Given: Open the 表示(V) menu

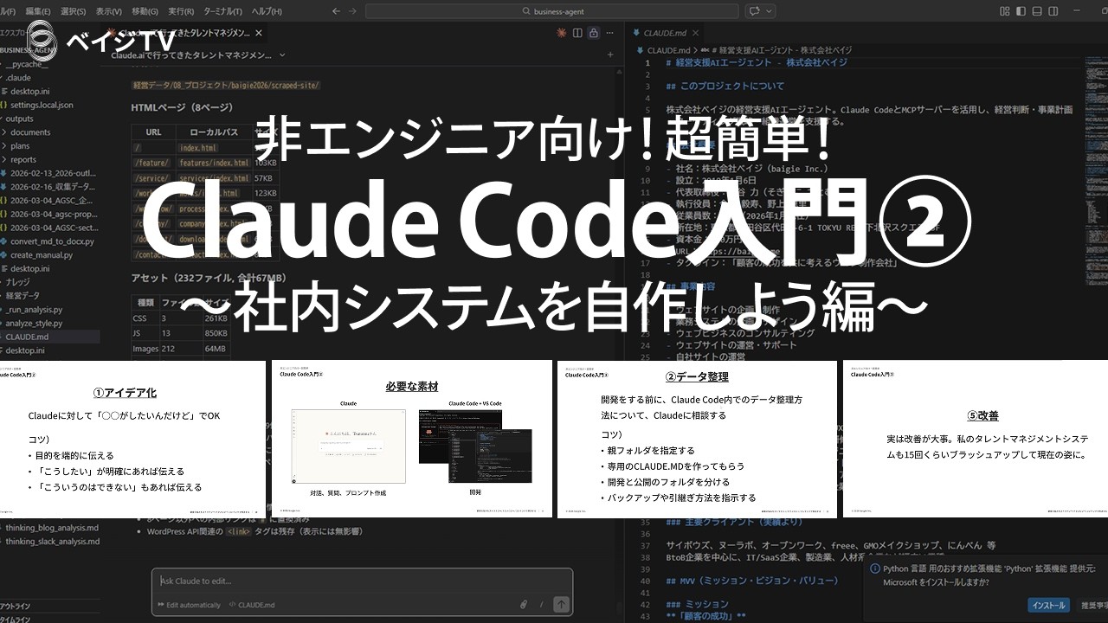Looking at the screenshot, I should (108, 11).
